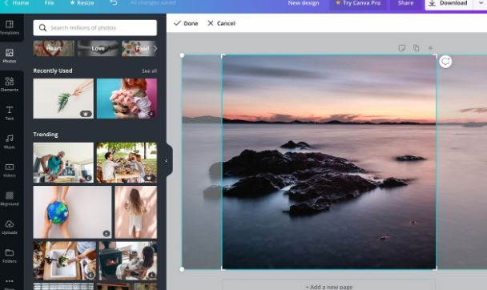
Task: Open the Resize menu
Action: coord(83,3)
